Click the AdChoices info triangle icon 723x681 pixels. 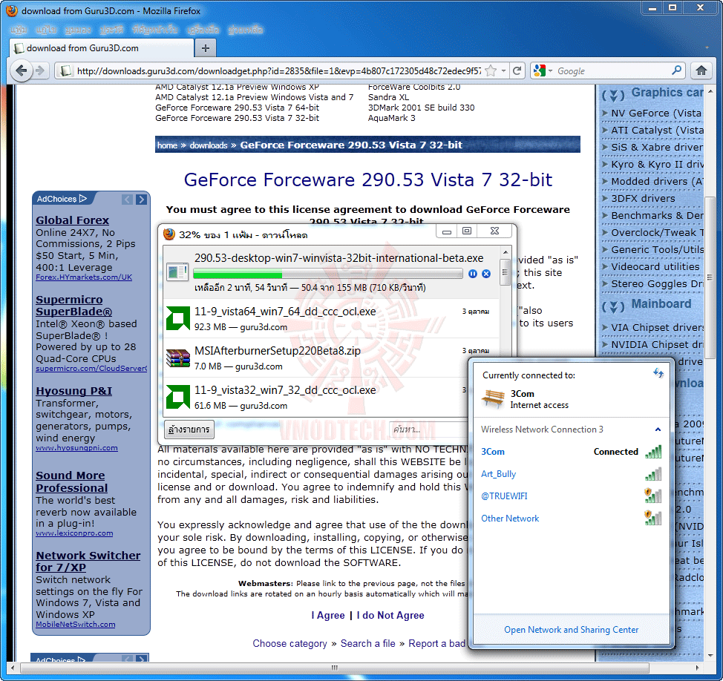83,199
